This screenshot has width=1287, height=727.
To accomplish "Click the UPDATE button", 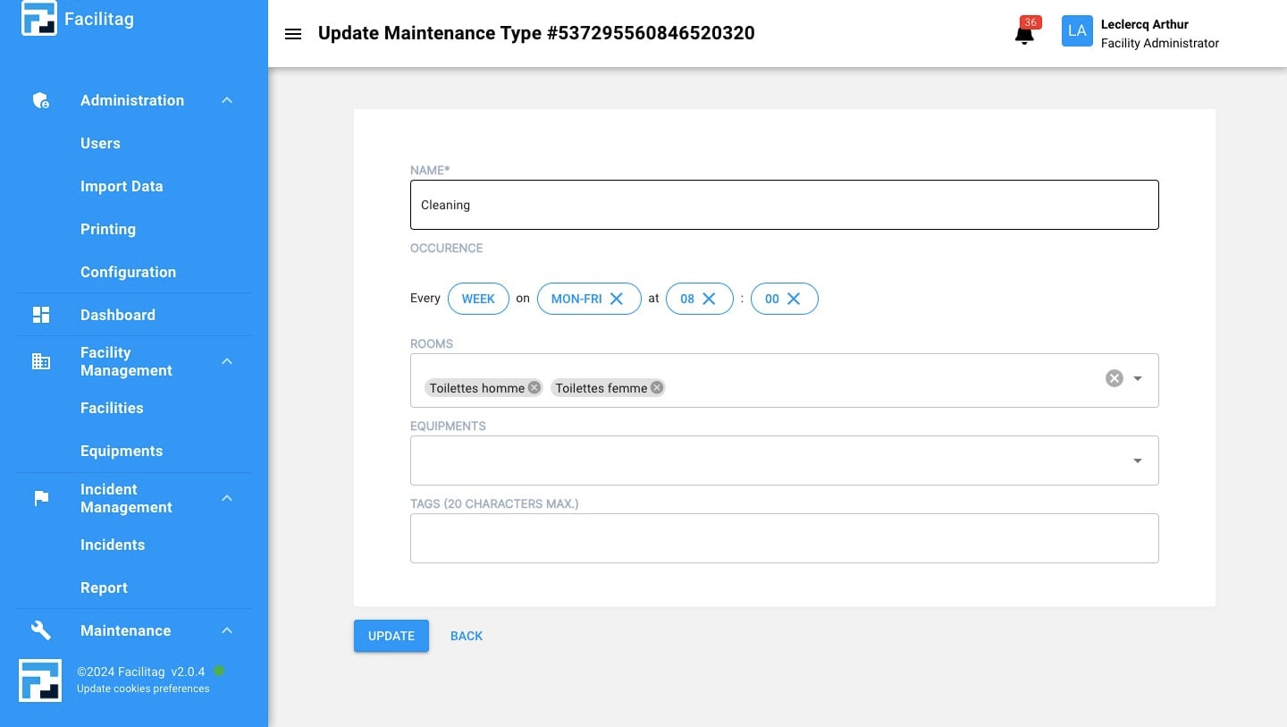I will tap(391, 636).
